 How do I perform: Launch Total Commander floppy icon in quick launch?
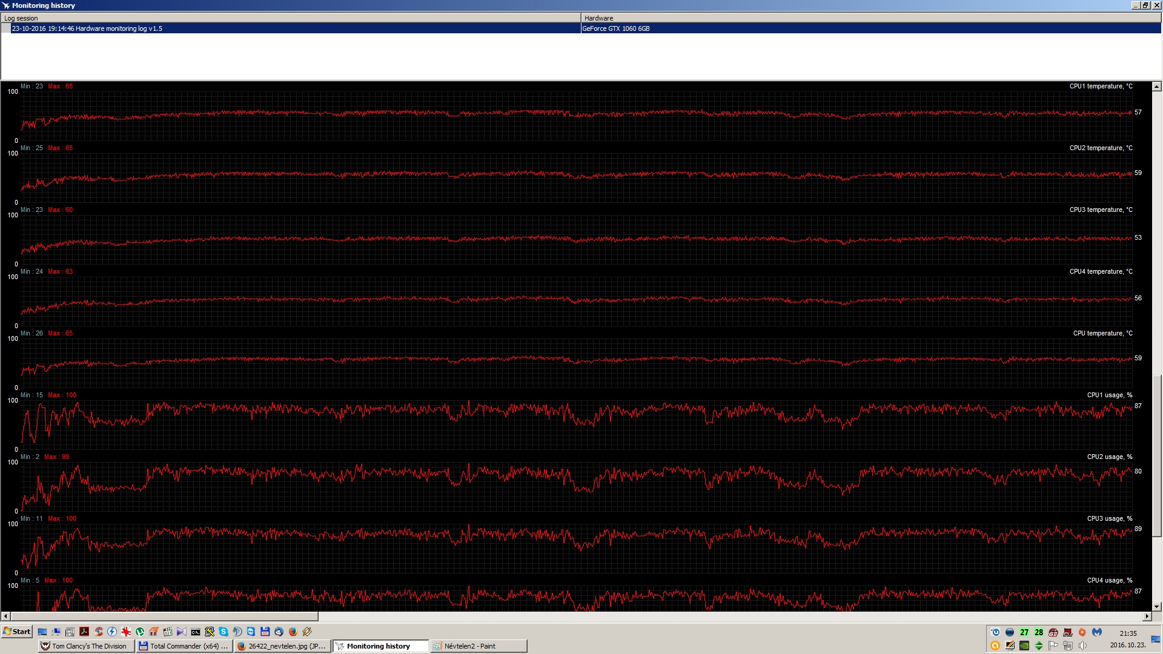[265, 632]
